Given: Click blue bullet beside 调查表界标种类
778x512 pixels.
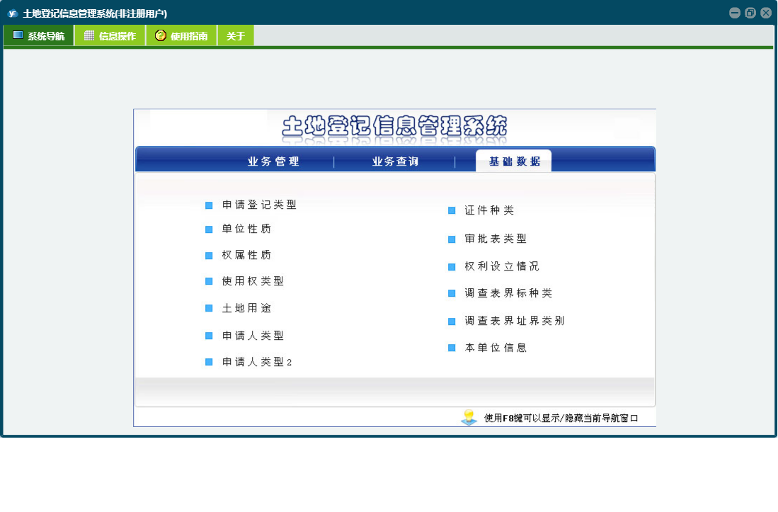Looking at the screenshot, I should 452,293.
